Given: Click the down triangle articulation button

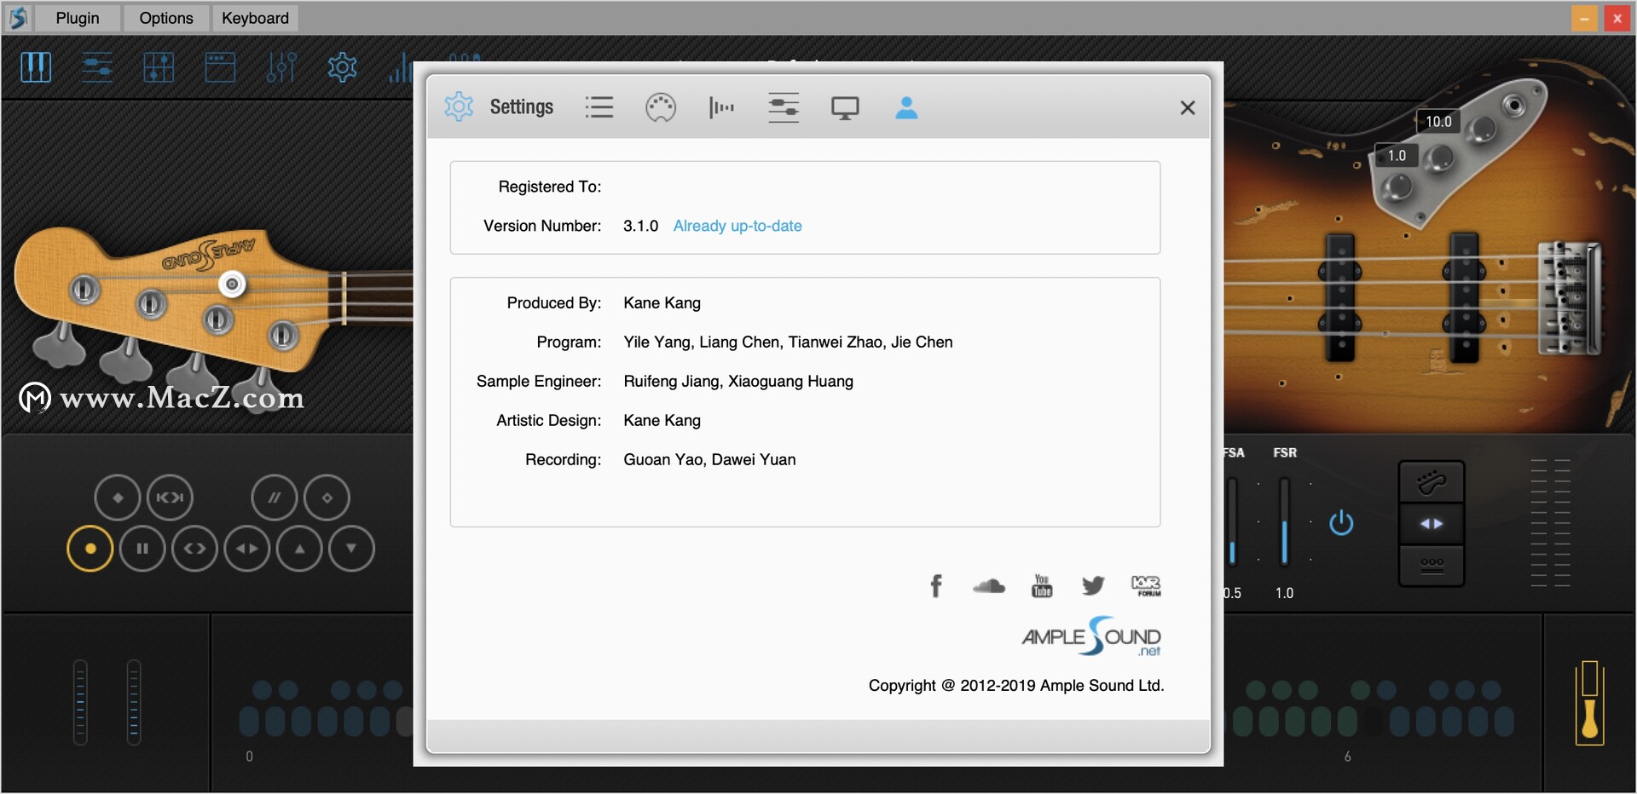Looking at the screenshot, I should coord(351,549).
